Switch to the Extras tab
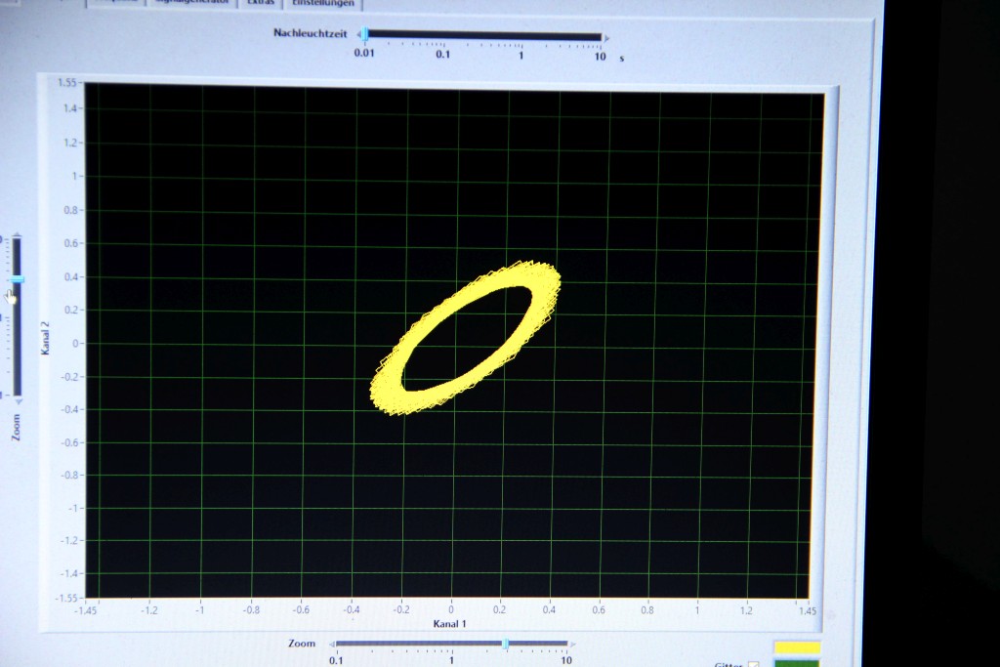This screenshot has width=1000, height=667. pos(260,3)
